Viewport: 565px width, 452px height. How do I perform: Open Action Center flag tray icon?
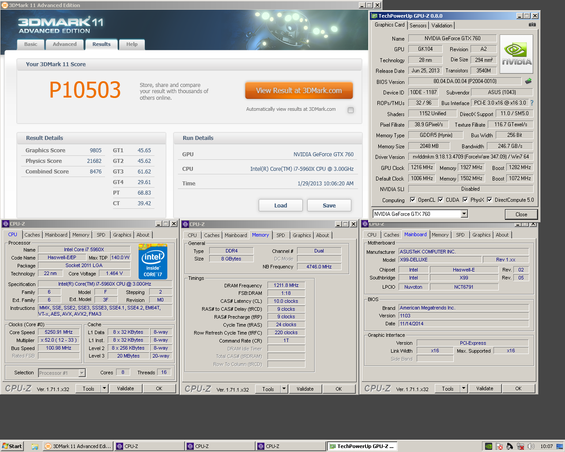[x=499, y=446]
